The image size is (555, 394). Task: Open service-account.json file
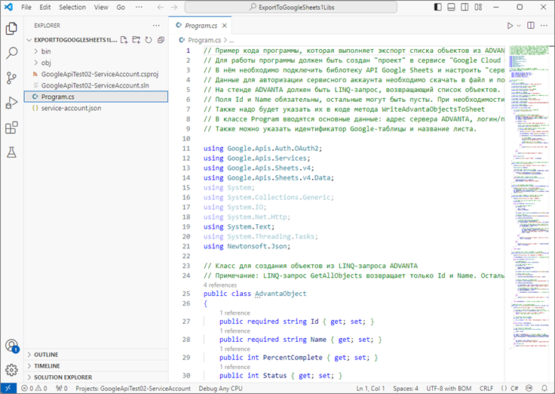tap(96, 108)
